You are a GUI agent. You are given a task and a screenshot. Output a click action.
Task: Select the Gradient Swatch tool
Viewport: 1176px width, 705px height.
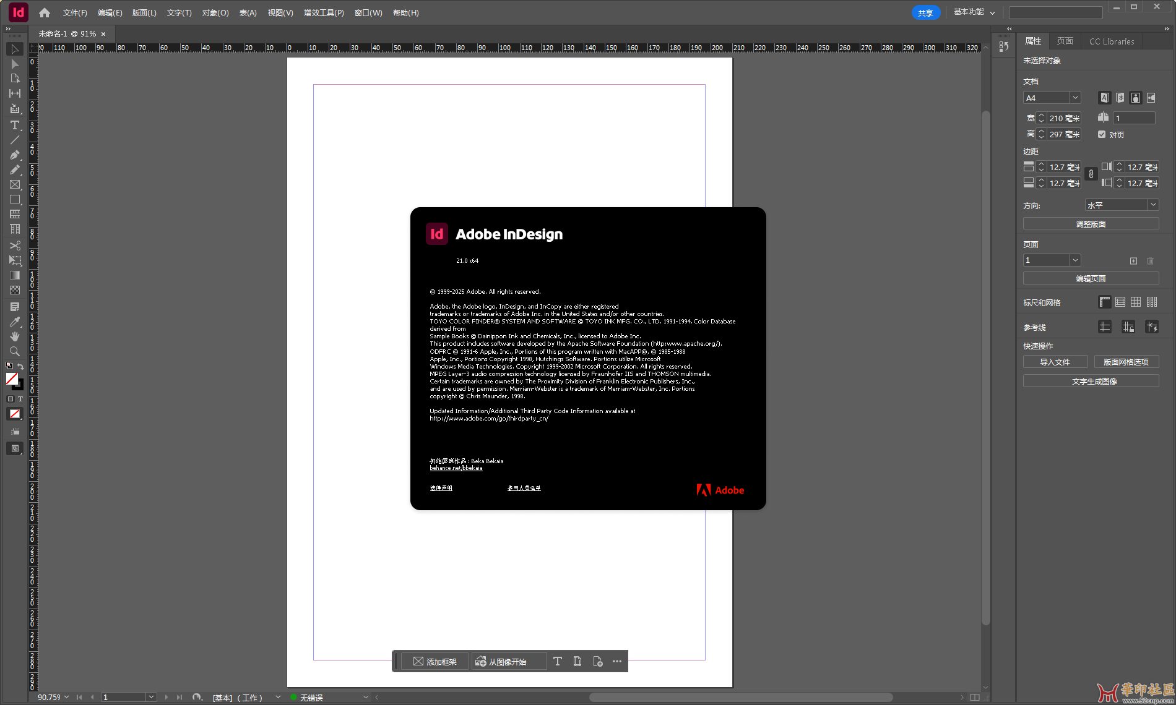(15, 275)
